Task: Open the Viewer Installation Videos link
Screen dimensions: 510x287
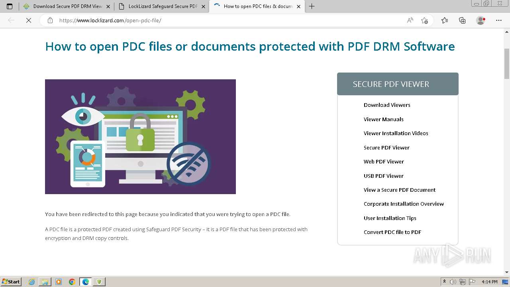Action: tap(396, 133)
